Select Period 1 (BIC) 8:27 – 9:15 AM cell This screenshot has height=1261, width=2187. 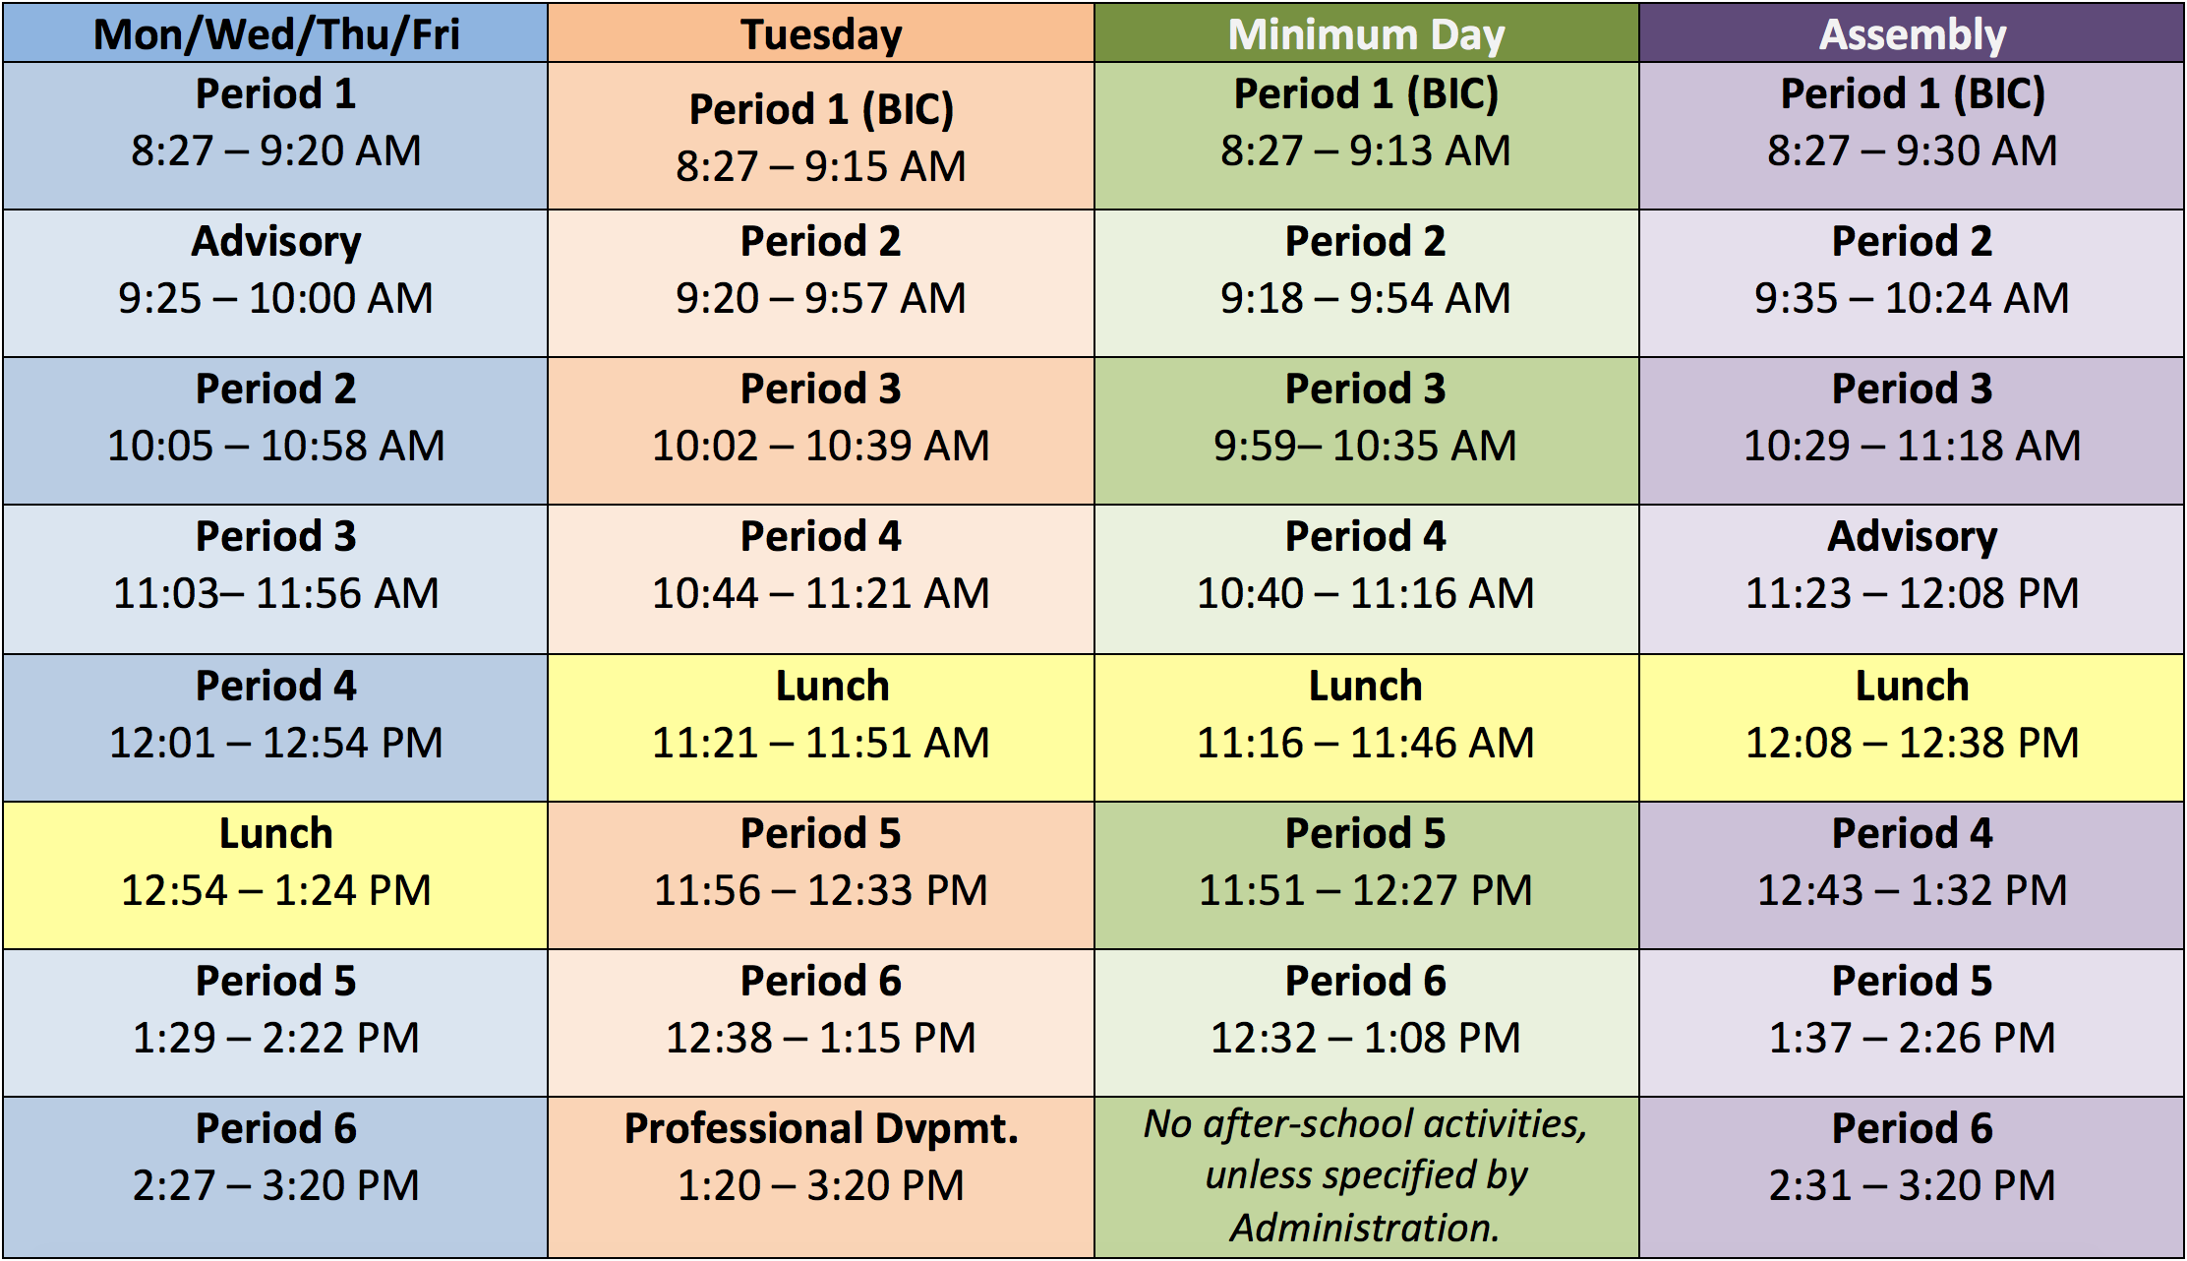pos(821,136)
